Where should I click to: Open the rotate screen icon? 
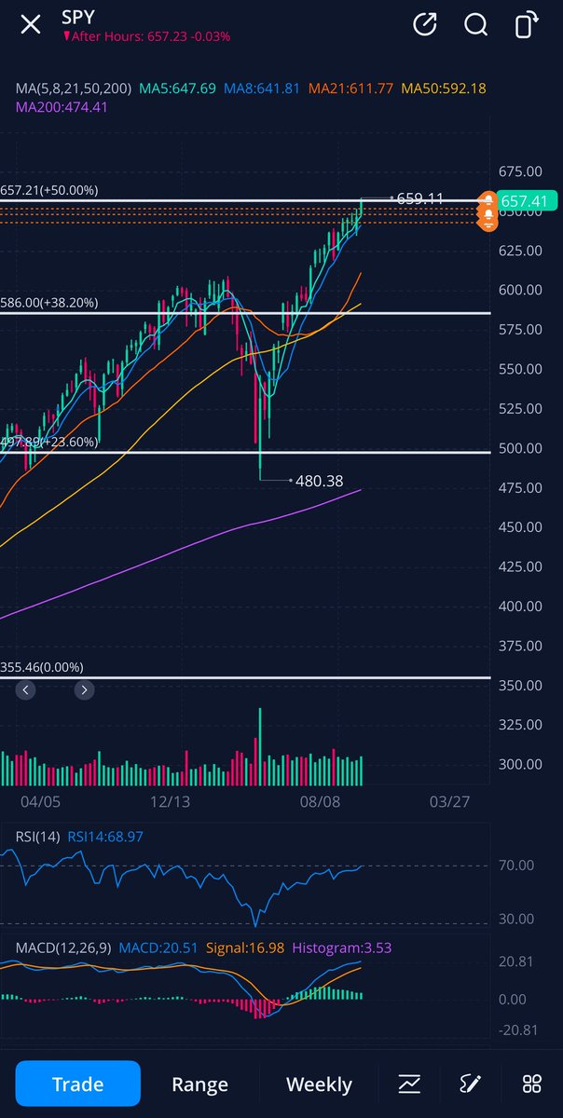click(528, 24)
